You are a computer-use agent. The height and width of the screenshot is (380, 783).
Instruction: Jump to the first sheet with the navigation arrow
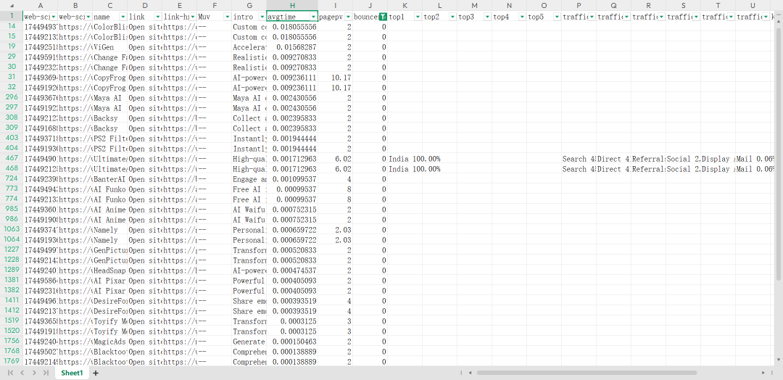(10, 373)
